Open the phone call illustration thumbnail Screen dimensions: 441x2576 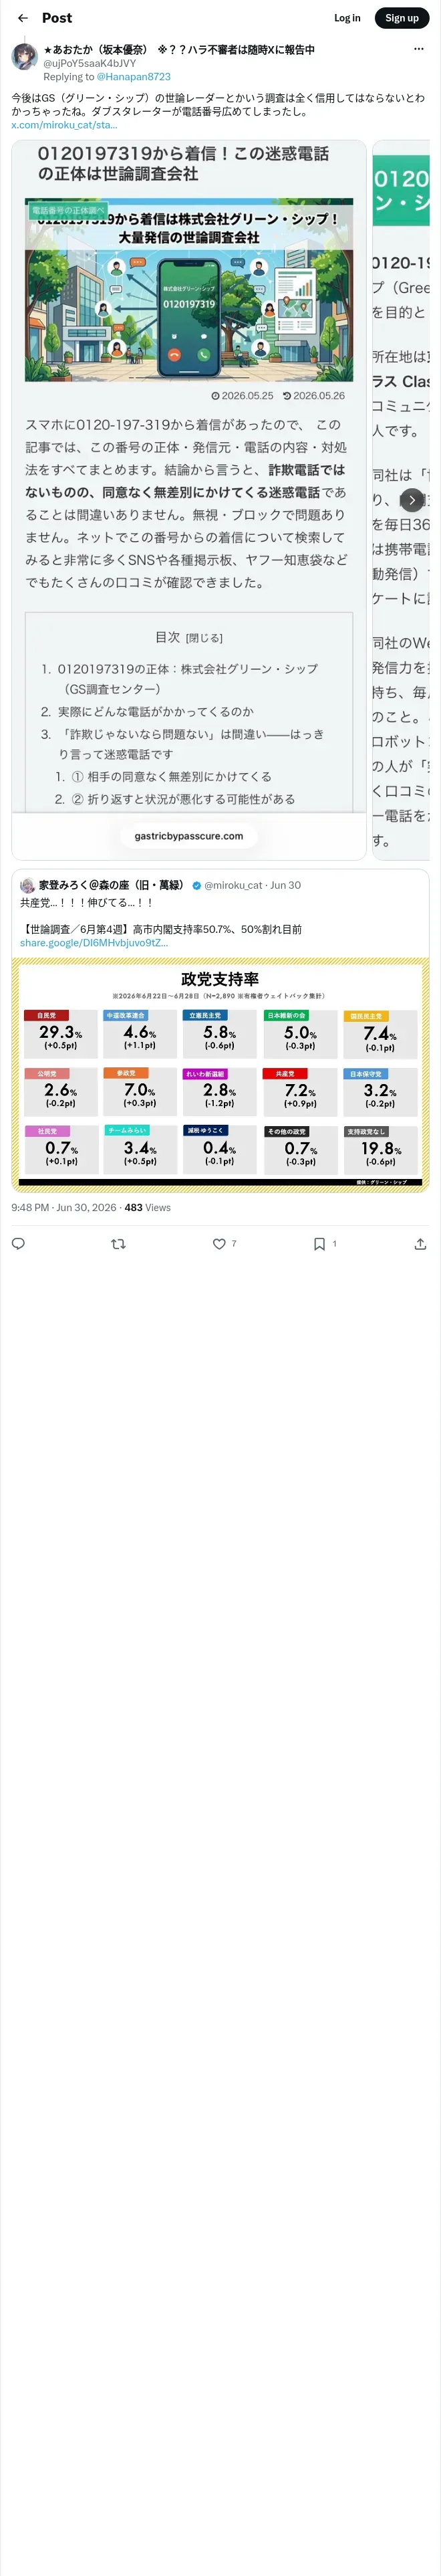pyautogui.click(x=189, y=289)
